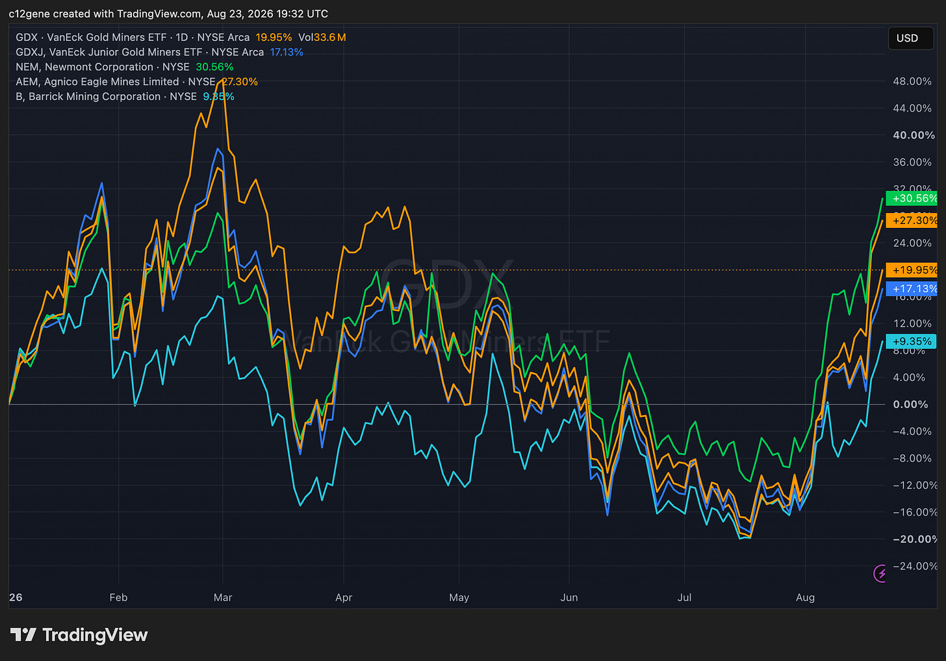Click the −20.00% tick on the price axis

tap(914, 540)
